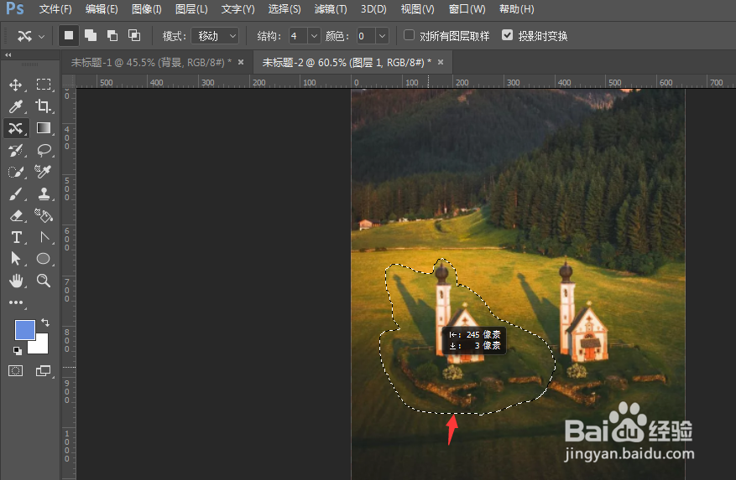Select the Pen path tool

coord(44,238)
